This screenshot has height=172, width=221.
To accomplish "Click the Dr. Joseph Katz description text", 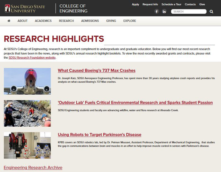I will (136, 80).
